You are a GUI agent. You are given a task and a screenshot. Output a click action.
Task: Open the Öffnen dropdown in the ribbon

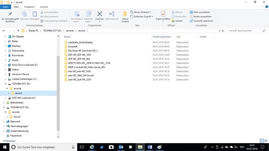(179, 12)
